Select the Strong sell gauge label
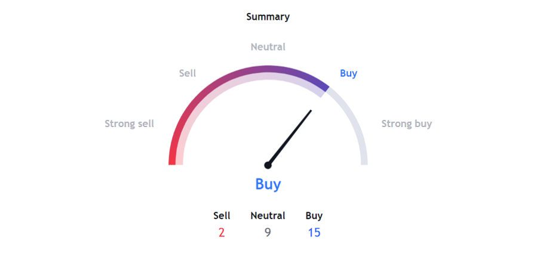The image size is (540, 266). [130, 123]
